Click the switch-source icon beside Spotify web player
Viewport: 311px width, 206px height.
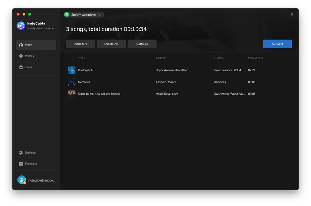click(x=100, y=15)
